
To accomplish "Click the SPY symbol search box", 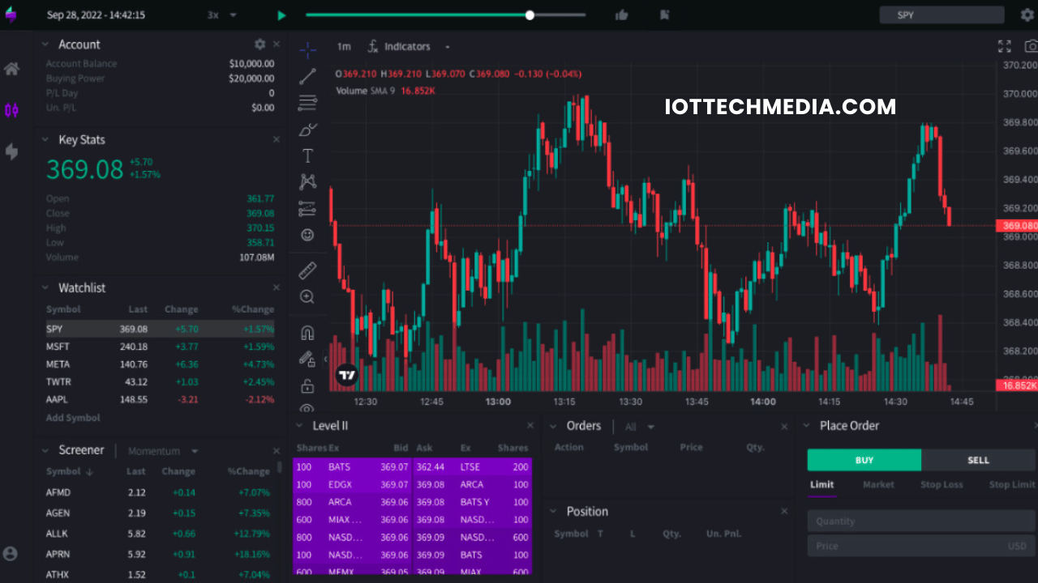I will coord(941,15).
